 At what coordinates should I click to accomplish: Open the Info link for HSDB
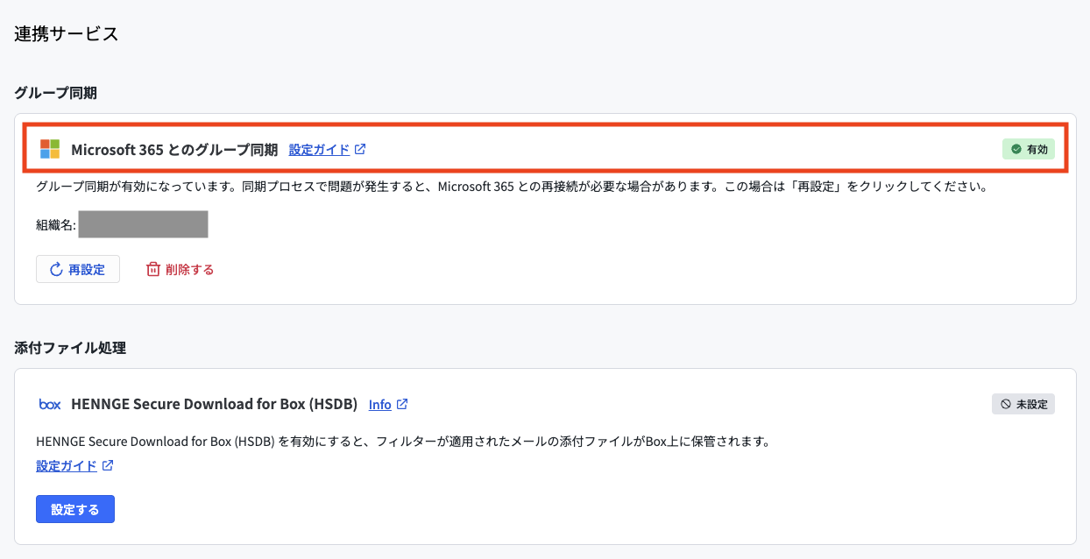coord(380,405)
